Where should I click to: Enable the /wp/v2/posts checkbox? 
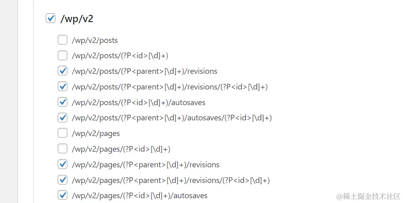(x=63, y=40)
